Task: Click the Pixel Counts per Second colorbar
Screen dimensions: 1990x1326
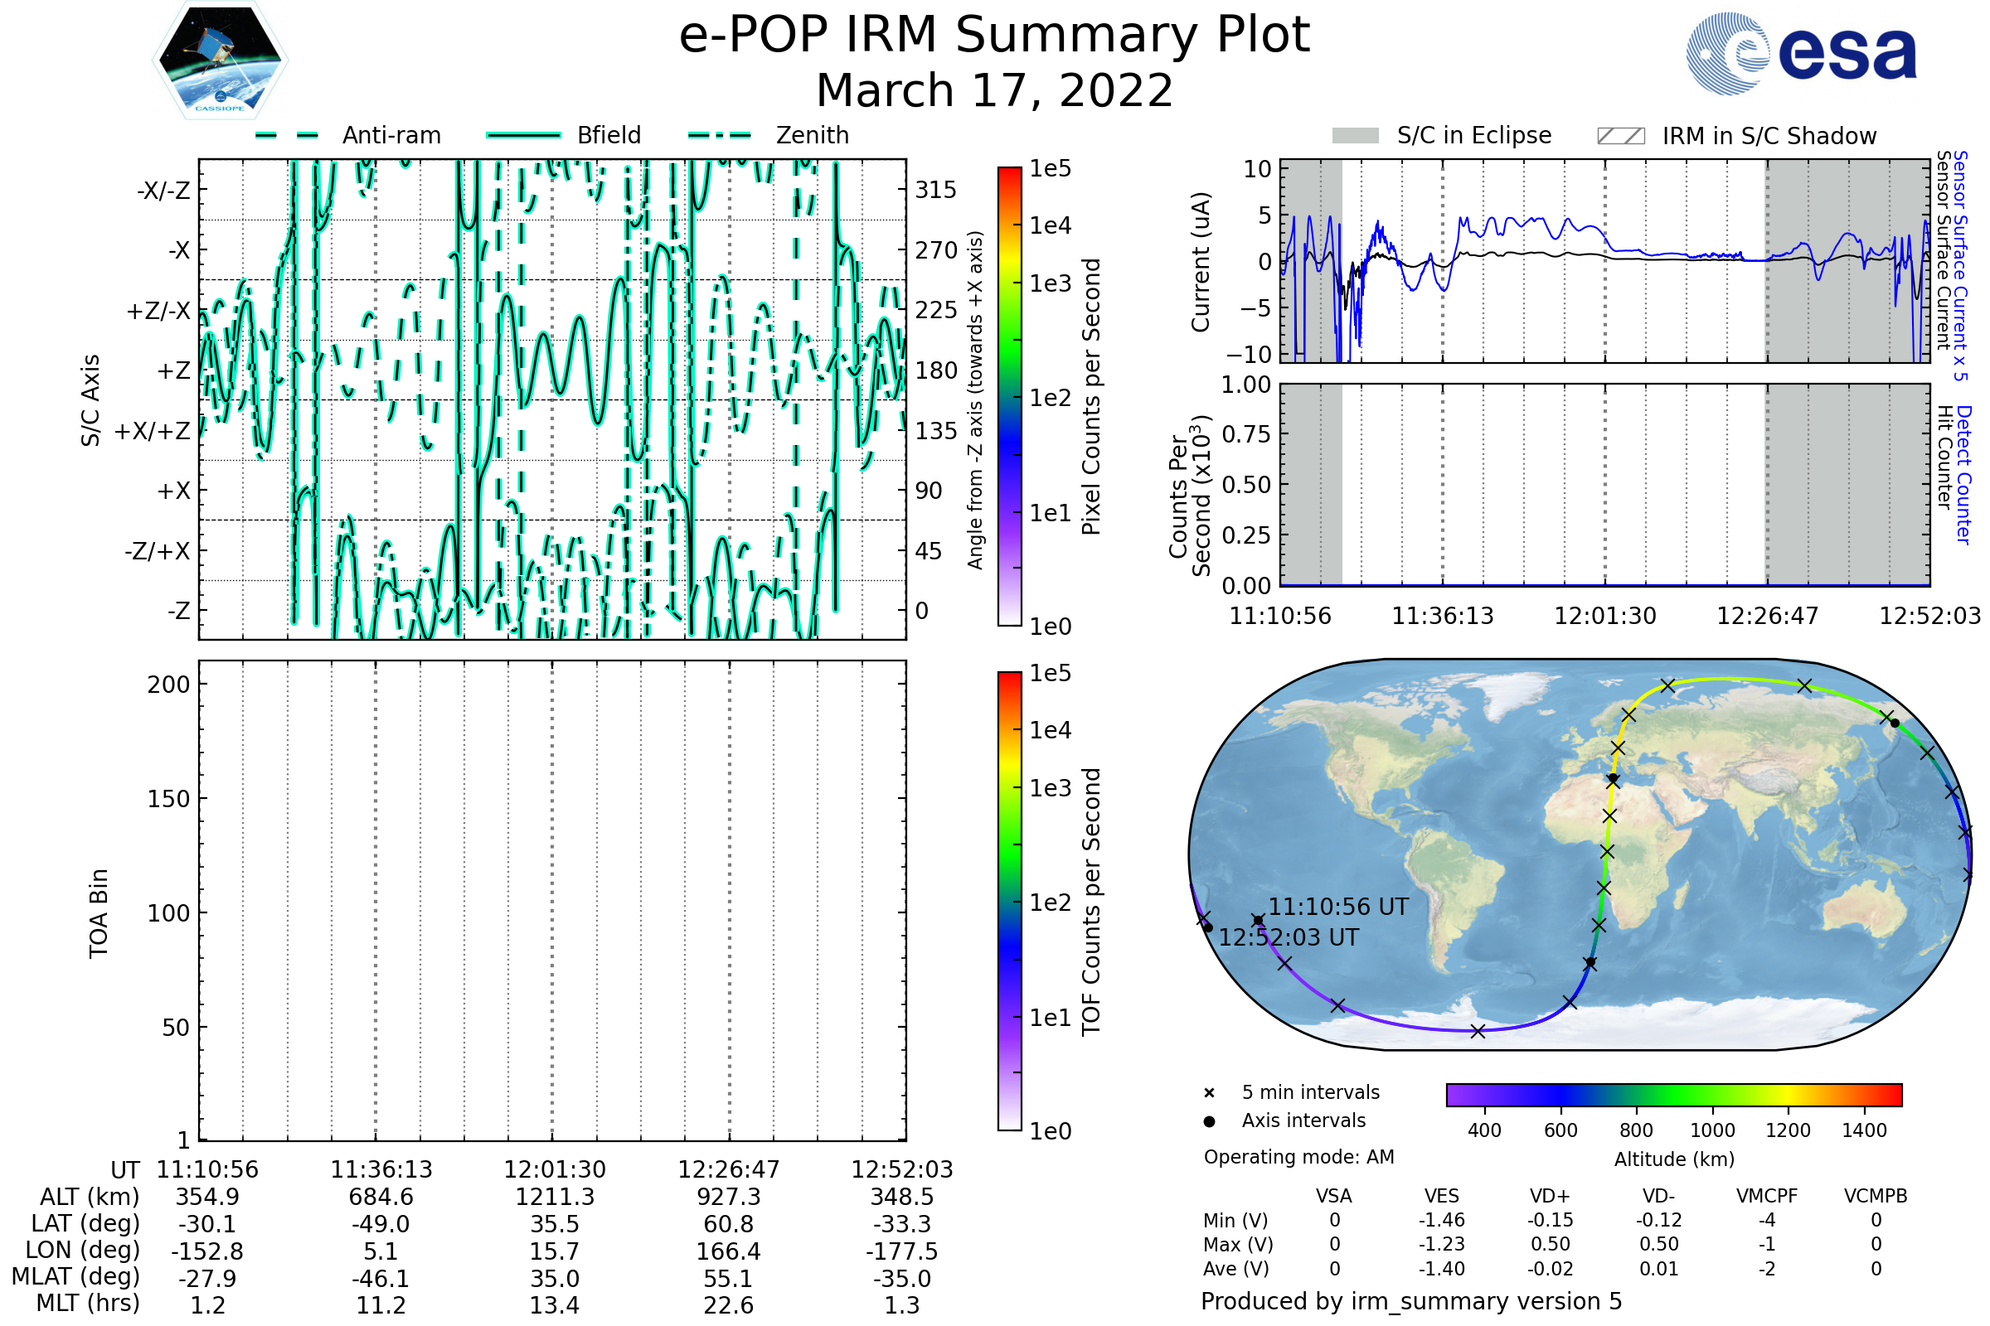Action: [1009, 397]
